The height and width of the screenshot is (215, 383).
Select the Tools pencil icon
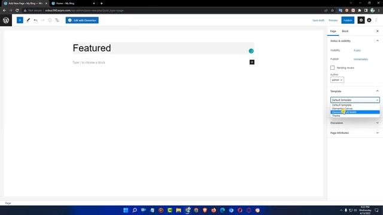(x=28, y=20)
